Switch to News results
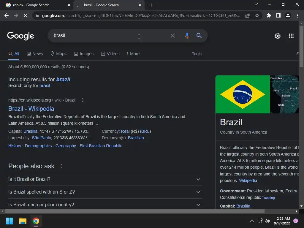The width and height of the screenshot is (304, 228). click(35, 54)
